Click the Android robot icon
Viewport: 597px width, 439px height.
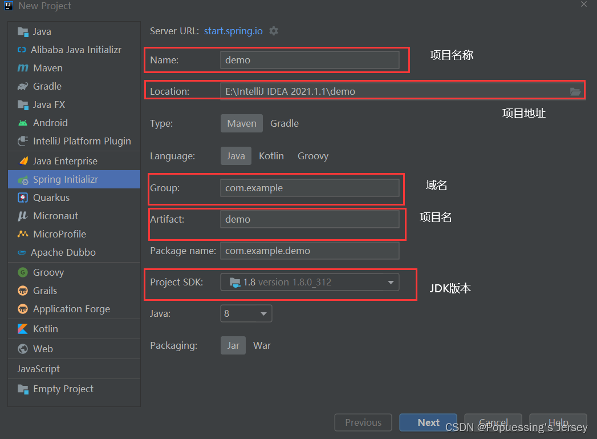click(x=23, y=123)
